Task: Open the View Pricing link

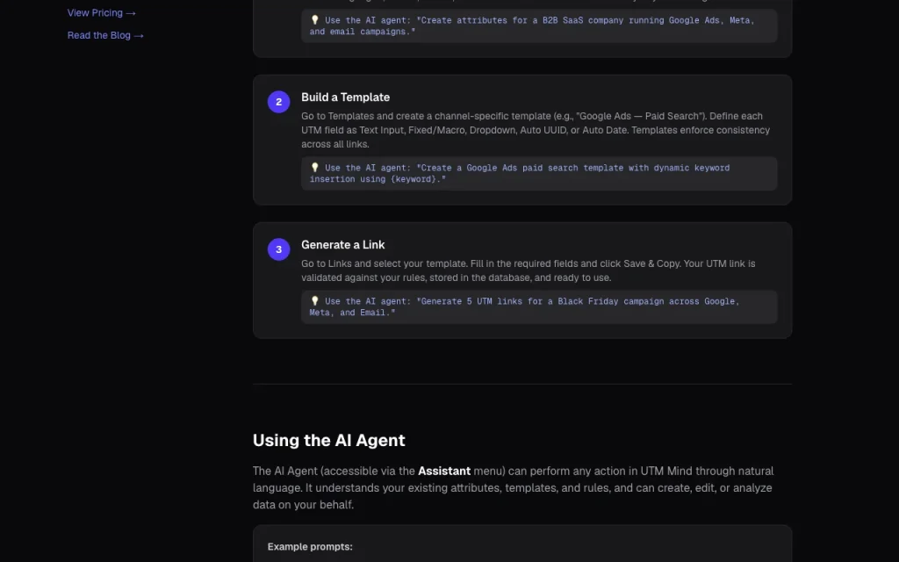Action: (102, 12)
